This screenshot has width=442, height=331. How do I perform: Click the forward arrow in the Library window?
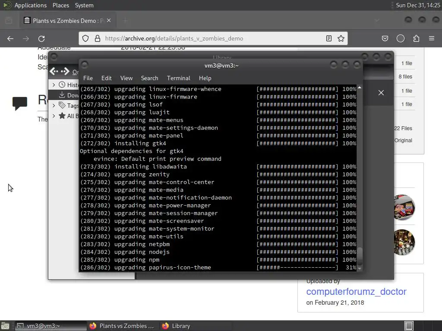[65, 72]
